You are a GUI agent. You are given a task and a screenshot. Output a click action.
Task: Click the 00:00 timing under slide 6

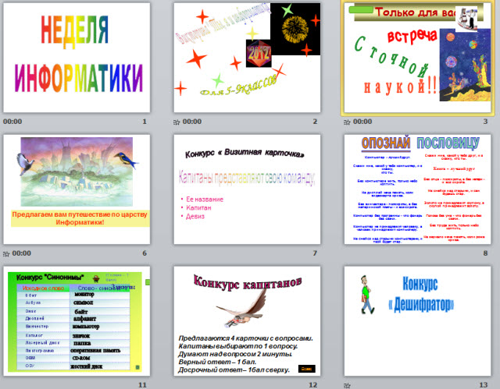22,253
